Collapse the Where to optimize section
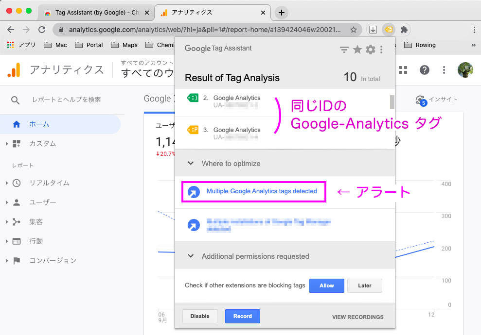 pyautogui.click(x=191, y=163)
